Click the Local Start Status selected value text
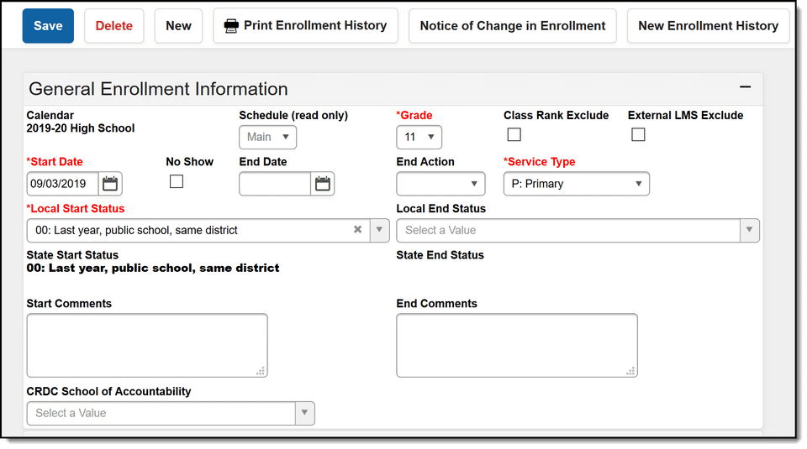807x449 pixels. pos(136,230)
